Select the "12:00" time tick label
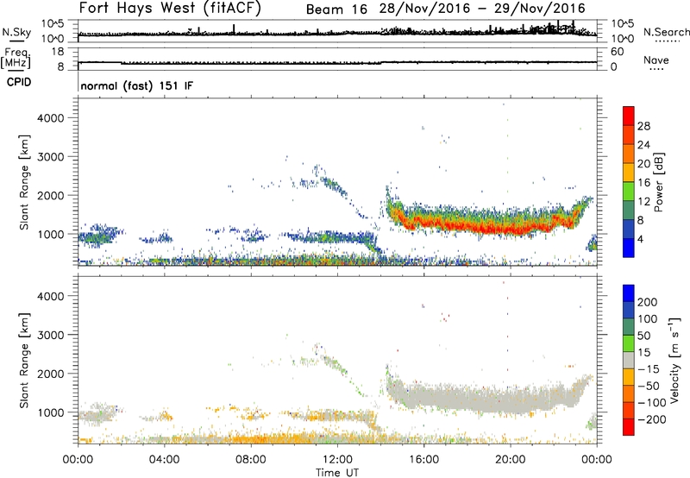 click(x=337, y=460)
